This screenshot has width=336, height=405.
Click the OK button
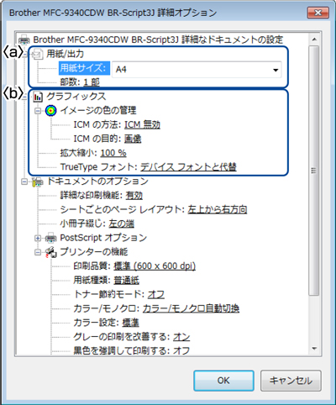(x=223, y=381)
